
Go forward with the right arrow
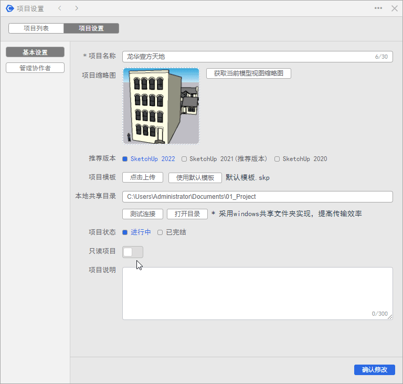77,8
